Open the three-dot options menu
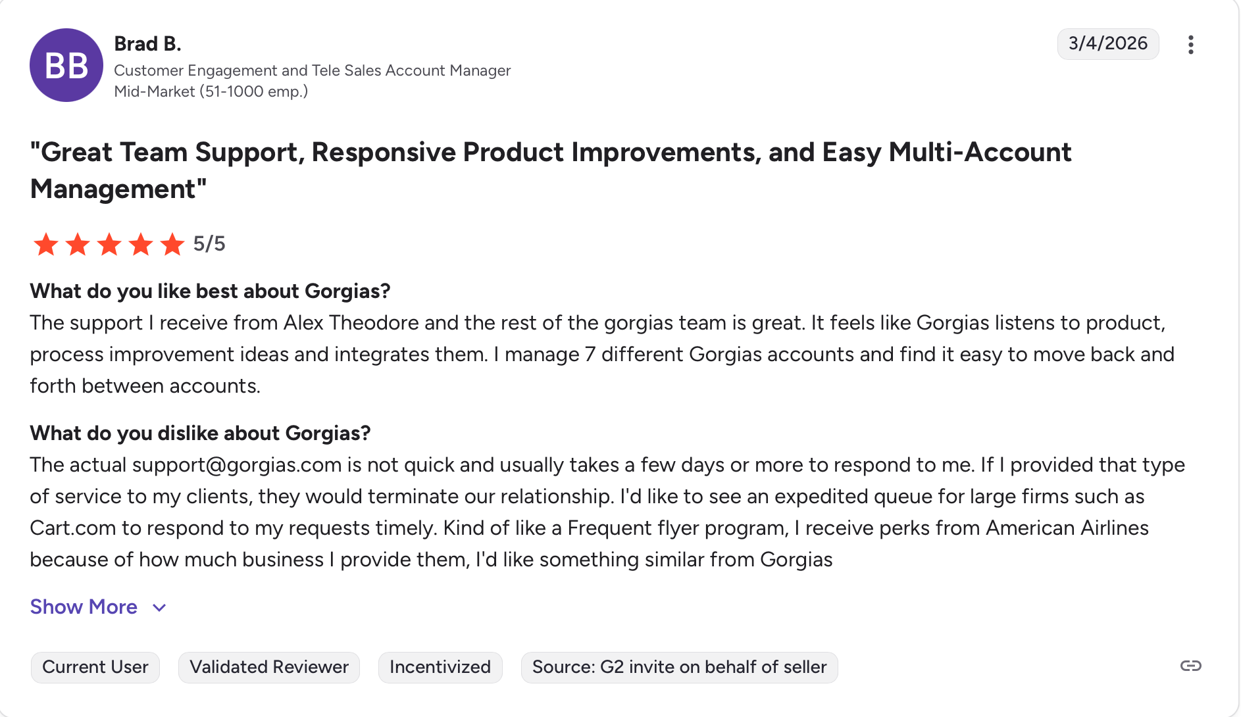 (1190, 45)
